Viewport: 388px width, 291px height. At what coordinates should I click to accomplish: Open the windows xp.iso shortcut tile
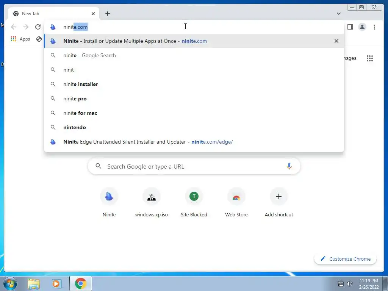click(x=152, y=202)
